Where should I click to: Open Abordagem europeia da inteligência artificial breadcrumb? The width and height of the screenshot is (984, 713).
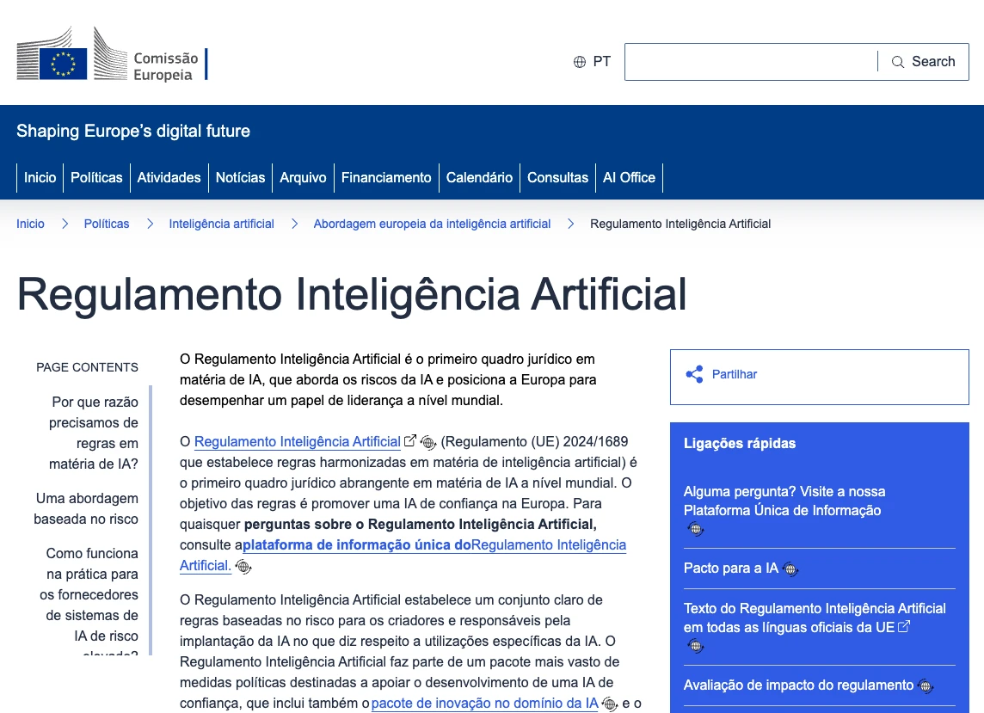click(x=432, y=224)
